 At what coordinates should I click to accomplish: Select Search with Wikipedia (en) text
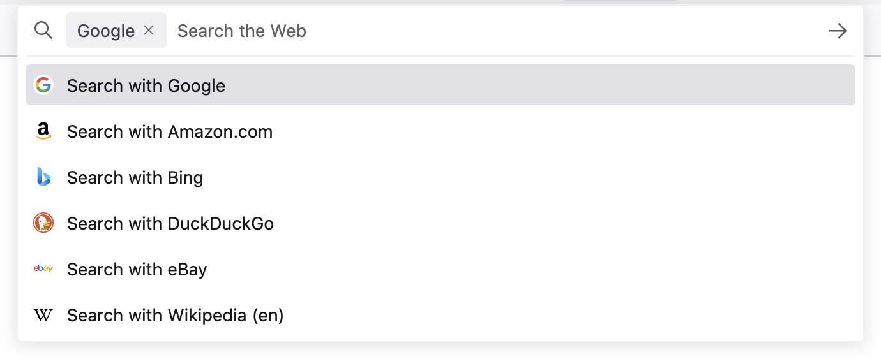176,315
